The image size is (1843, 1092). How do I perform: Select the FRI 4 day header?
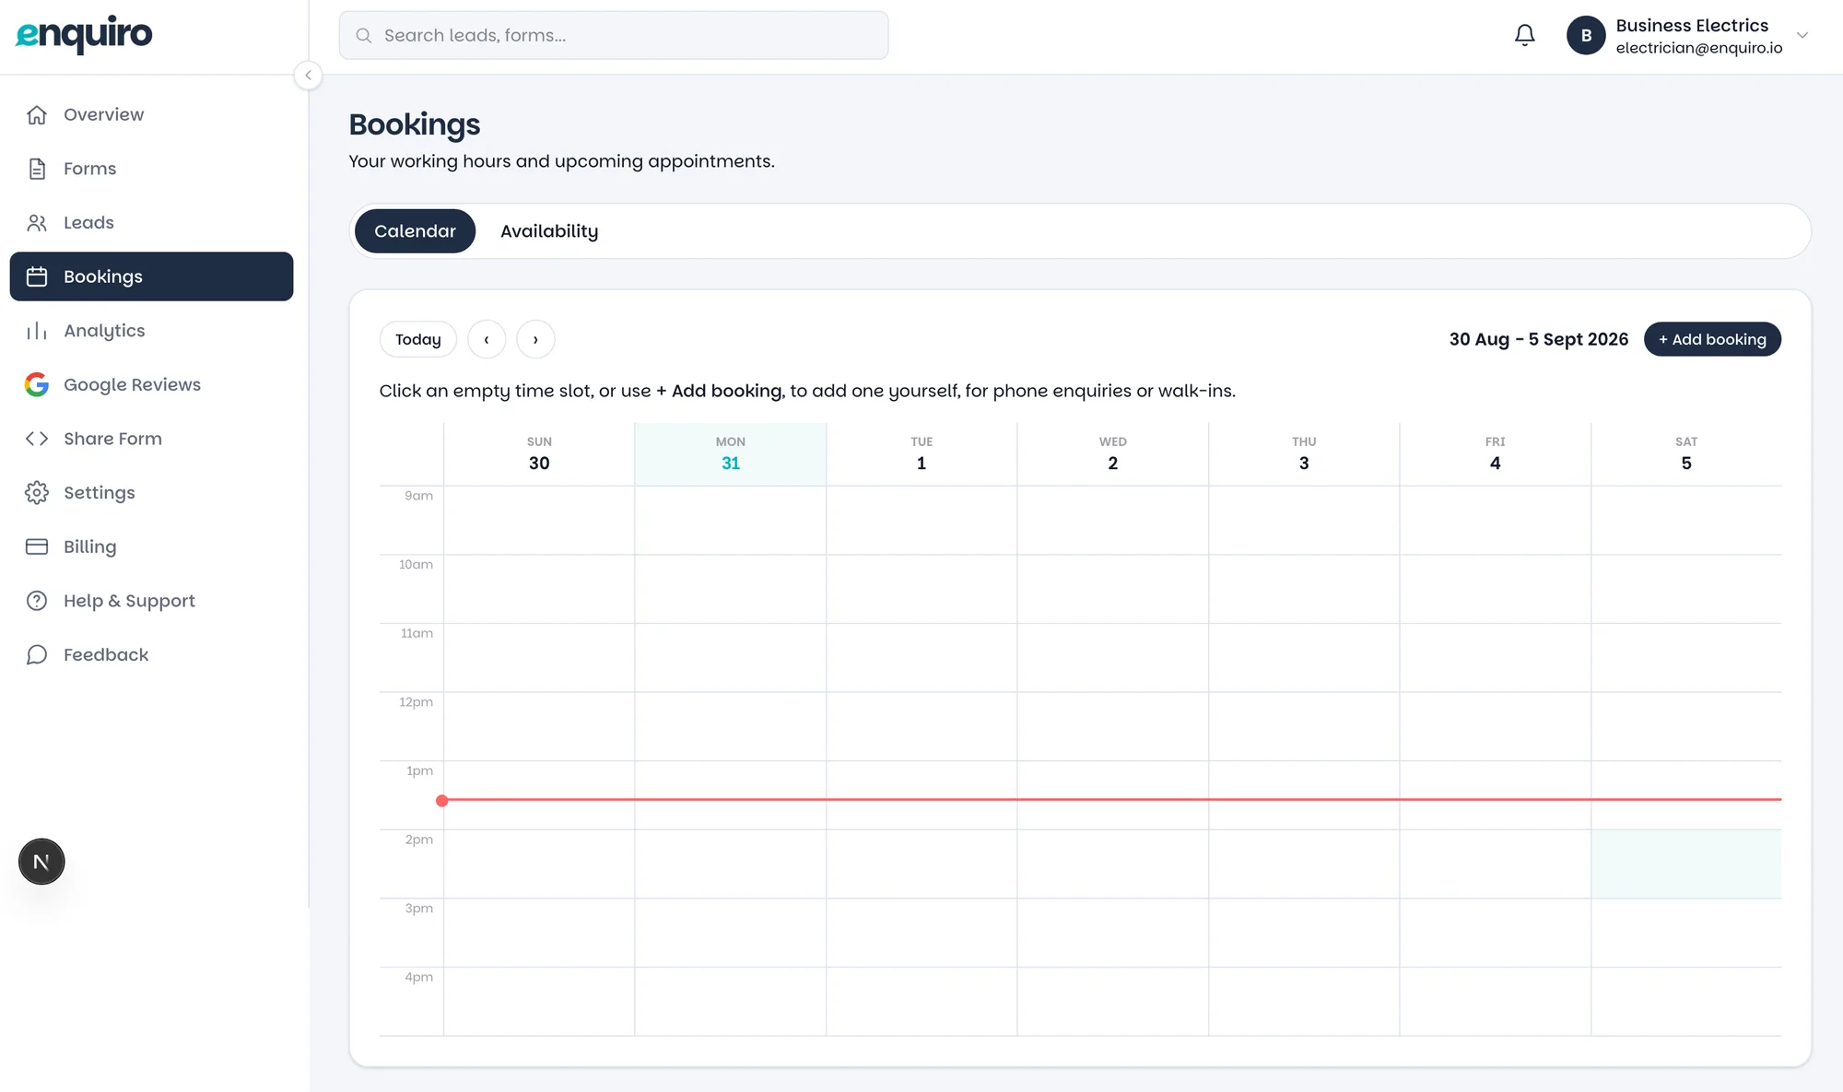(x=1495, y=453)
